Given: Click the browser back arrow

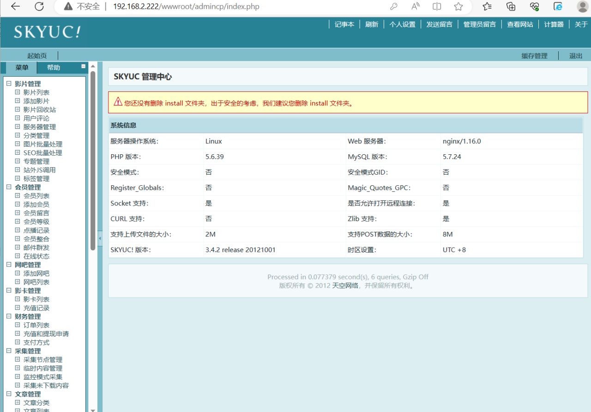Looking at the screenshot, I should click(15, 6).
